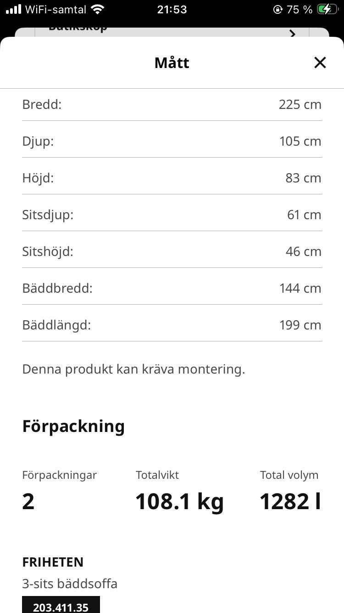344x613 pixels.
Task: Tap the Förpackning section heading
Action: (x=73, y=426)
